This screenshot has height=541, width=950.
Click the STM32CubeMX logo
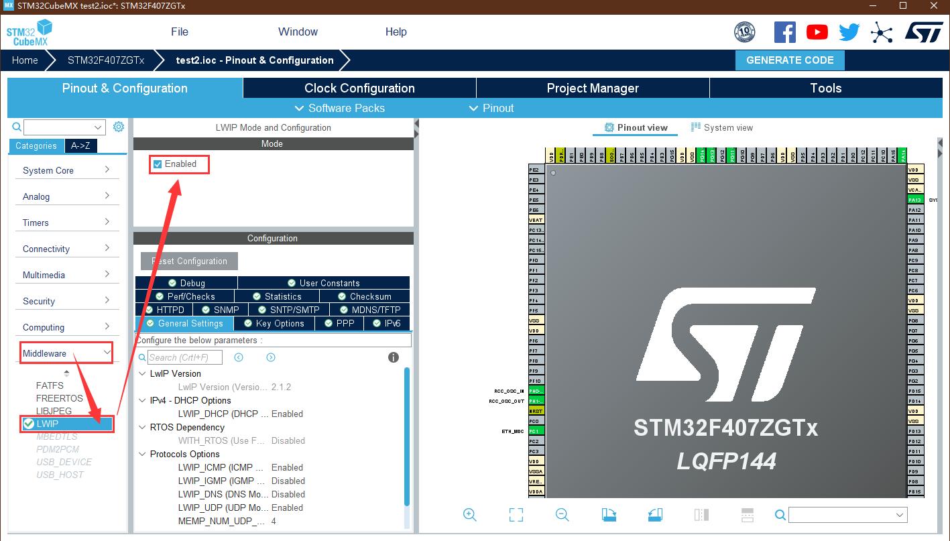click(x=29, y=33)
